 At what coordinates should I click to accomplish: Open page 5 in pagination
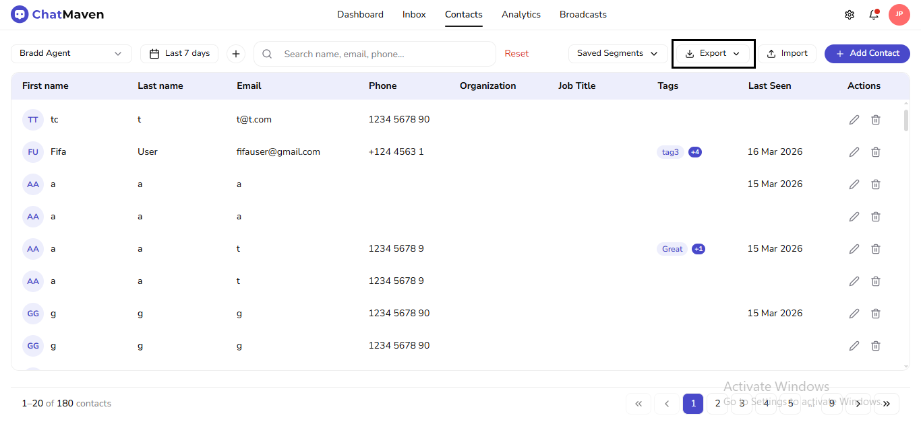[790, 403]
